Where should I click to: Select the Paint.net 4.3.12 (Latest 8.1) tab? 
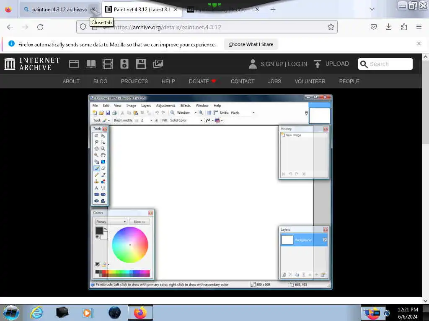(142, 10)
